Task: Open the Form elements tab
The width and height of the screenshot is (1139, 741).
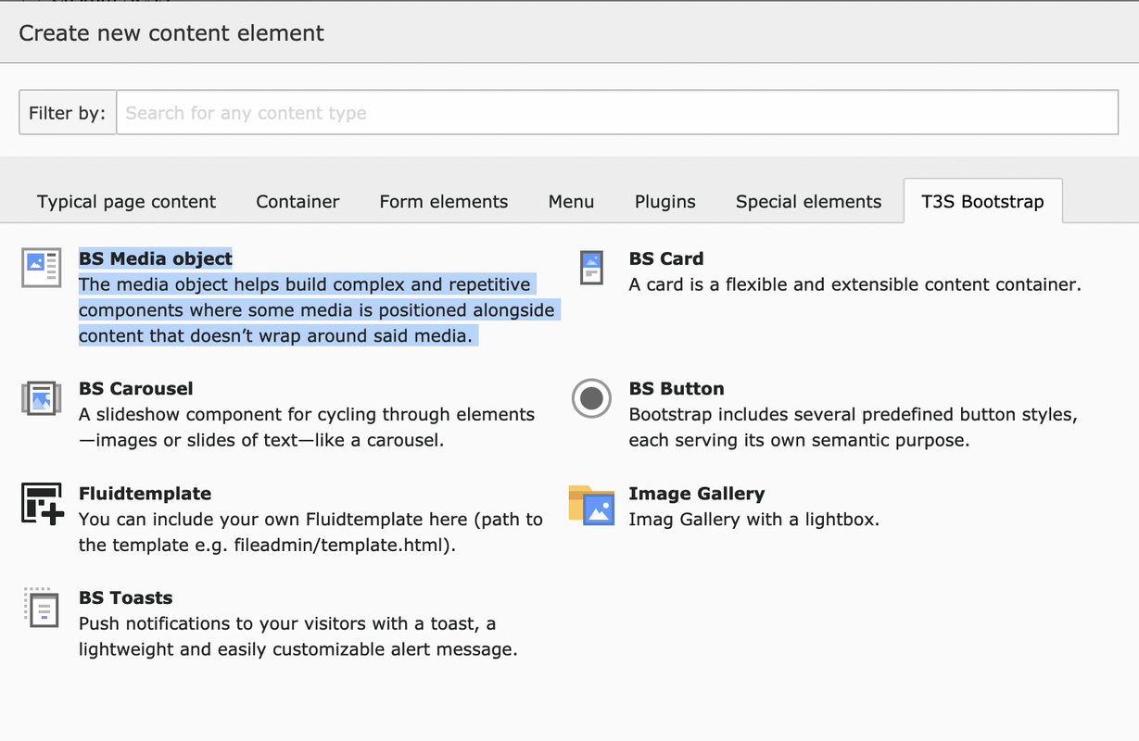Action: [444, 201]
